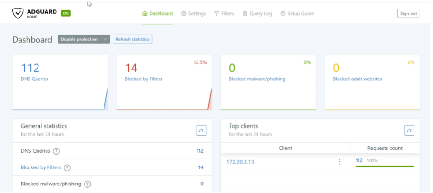Click the AdGuard Home shield logo
The image size is (433, 193).
(18, 14)
